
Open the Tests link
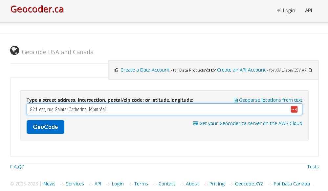pos(313,167)
